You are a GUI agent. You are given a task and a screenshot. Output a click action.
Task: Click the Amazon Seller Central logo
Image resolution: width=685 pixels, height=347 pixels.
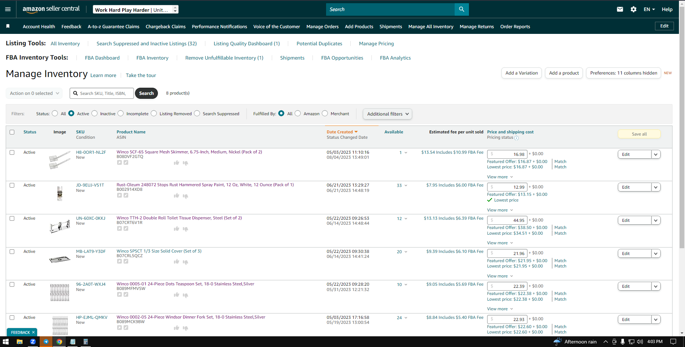coord(51,9)
